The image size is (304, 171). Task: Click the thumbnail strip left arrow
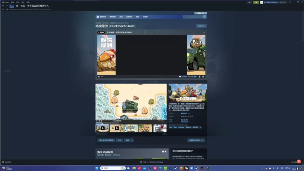tap(98, 134)
